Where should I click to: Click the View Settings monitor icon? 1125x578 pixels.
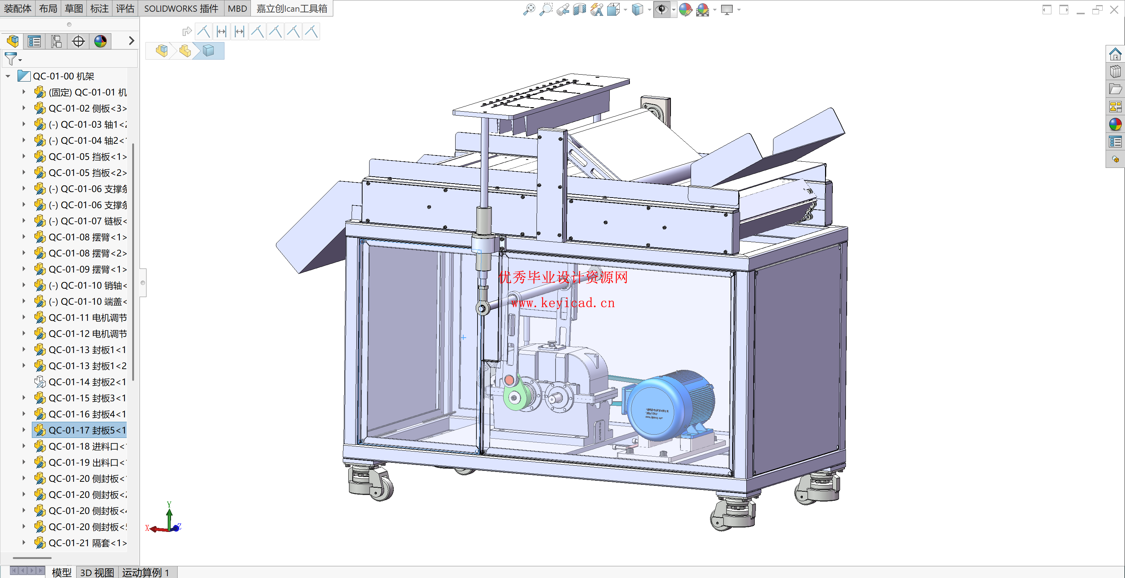(727, 9)
